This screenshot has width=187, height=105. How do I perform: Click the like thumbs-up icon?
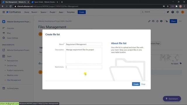pos(40,63)
